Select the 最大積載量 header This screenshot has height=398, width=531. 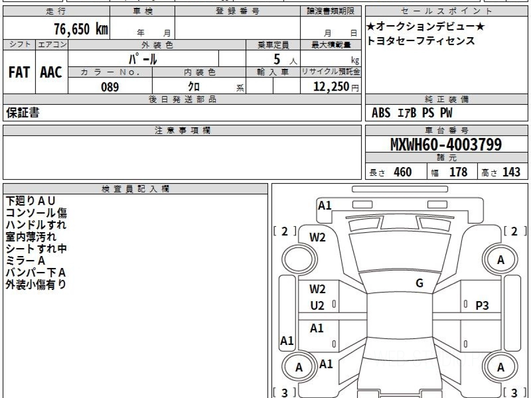(331, 45)
